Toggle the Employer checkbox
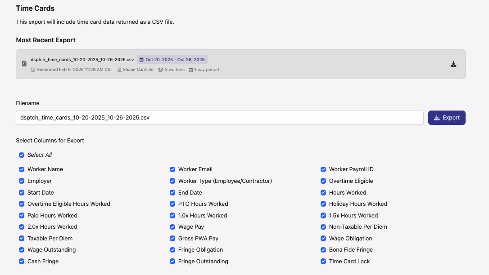489x275 pixels. (x=22, y=181)
